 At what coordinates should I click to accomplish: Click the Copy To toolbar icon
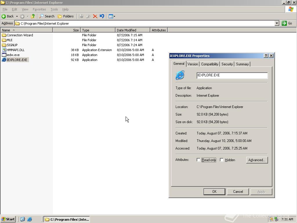[88, 16]
